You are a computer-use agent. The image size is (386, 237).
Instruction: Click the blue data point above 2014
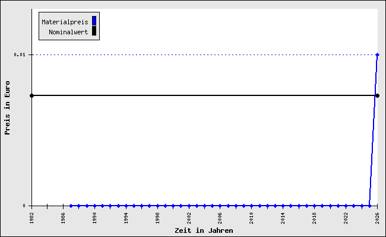[283, 206]
